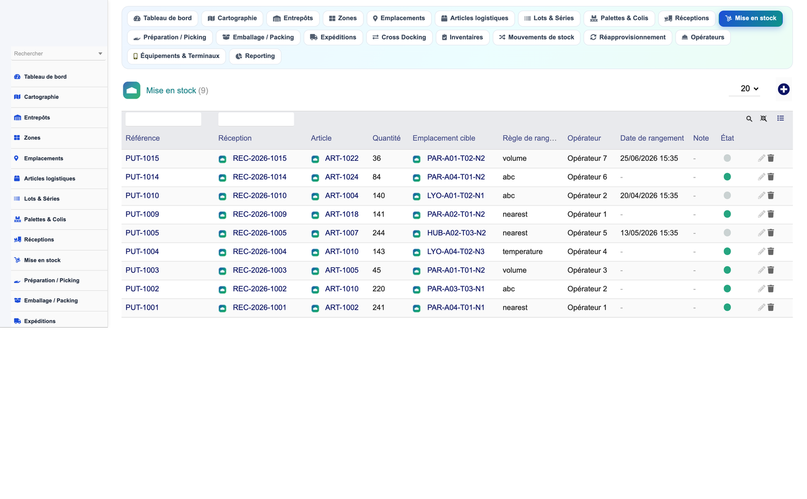Sort by Opérateur column header
The width and height of the screenshot is (807, 499).
(584, 138)
